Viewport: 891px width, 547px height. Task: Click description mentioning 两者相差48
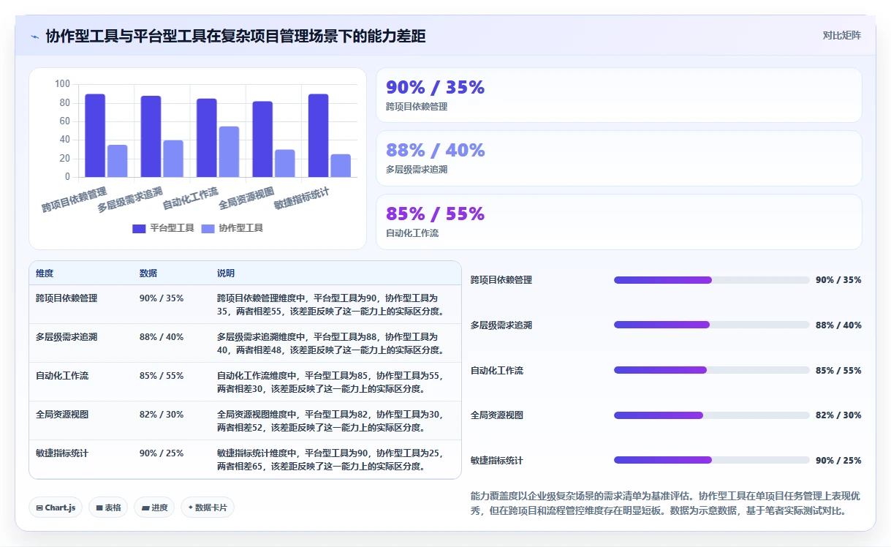(x=331, y=344)
